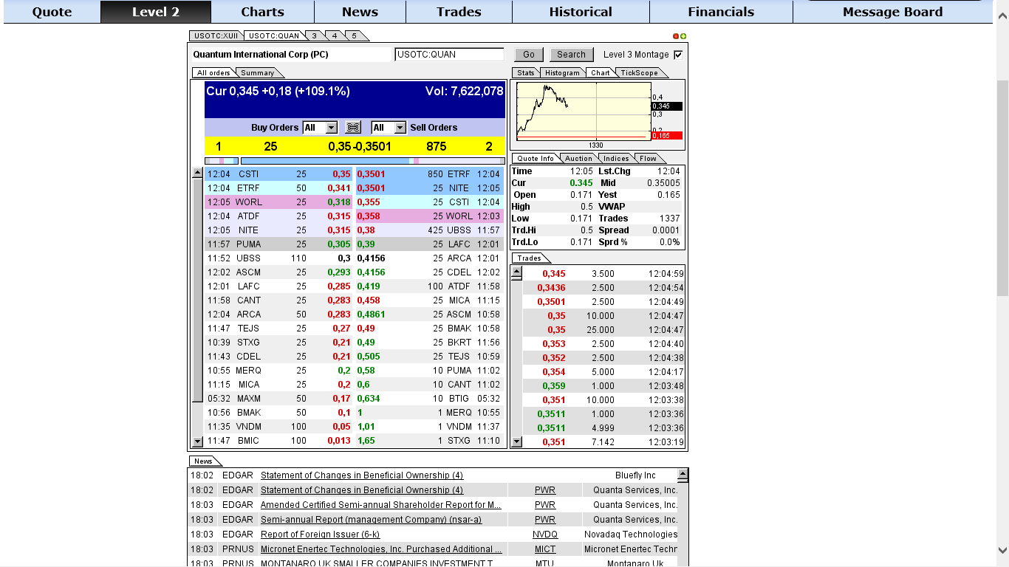The image size is (1009, 567).
Task: Open the Histogram tab
Action: pyautogui.click(x=562, y=72)
